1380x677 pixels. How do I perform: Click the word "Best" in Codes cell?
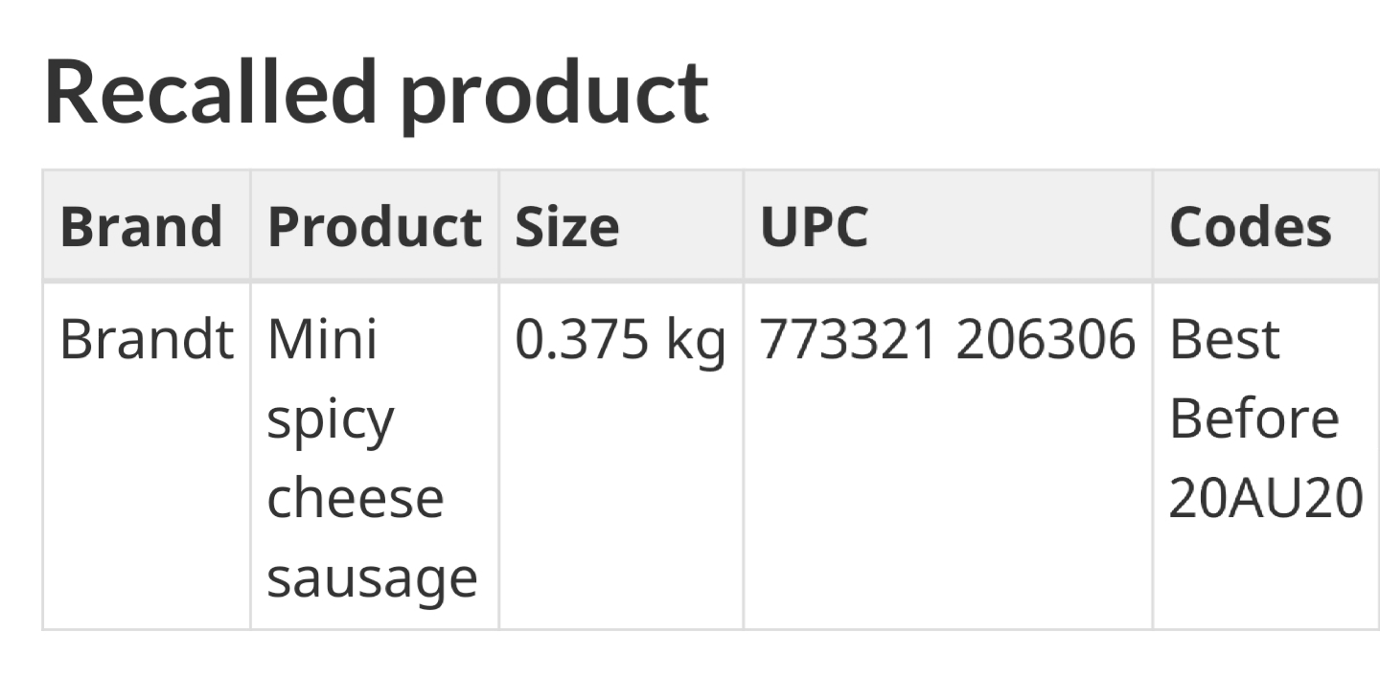(1224, 340)
